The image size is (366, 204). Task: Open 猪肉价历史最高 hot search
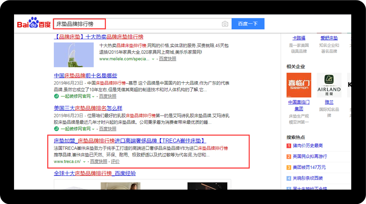[x=308, y=146]
